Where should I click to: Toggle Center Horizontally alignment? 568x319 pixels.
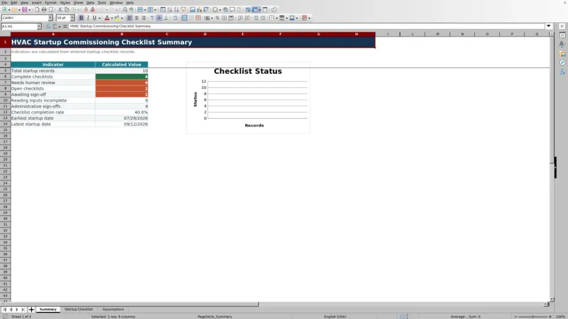136,18
